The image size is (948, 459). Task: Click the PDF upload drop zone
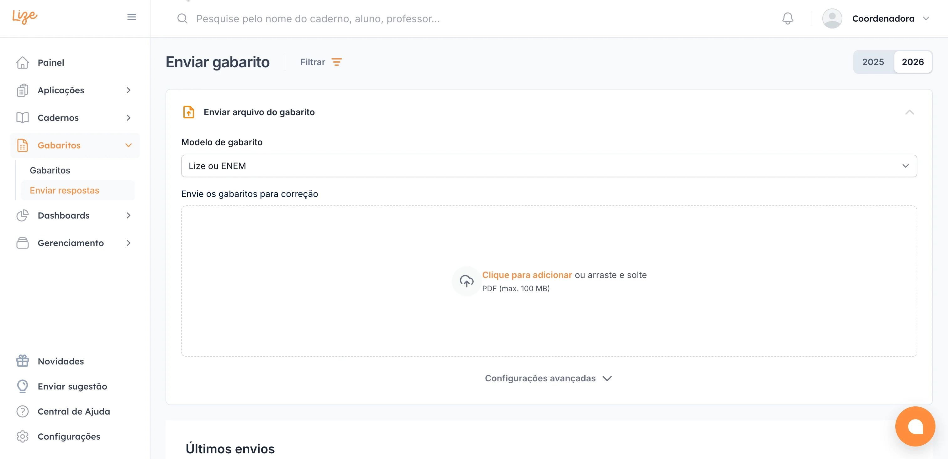tap(549, 281)
